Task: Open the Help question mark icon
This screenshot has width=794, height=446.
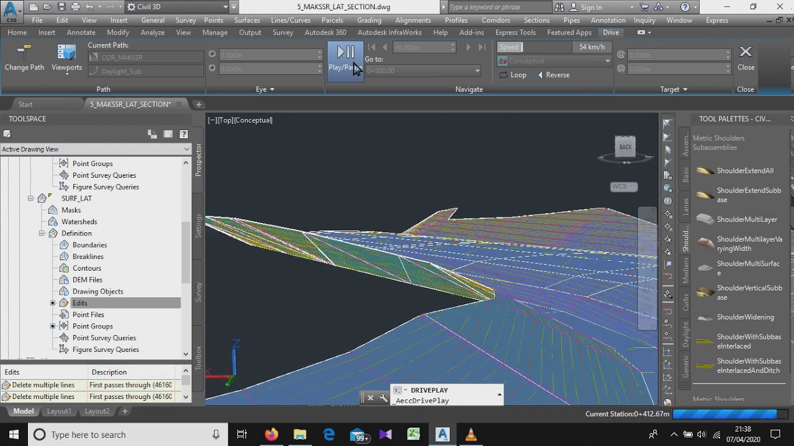Action: tap(685, 7)
